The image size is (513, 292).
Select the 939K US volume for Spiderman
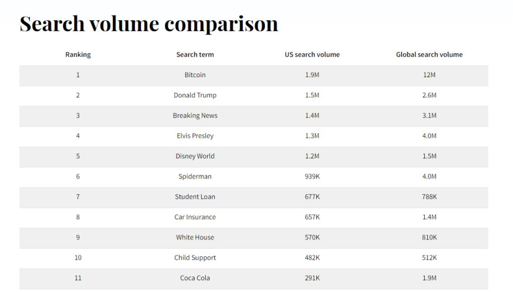[312, 177]
